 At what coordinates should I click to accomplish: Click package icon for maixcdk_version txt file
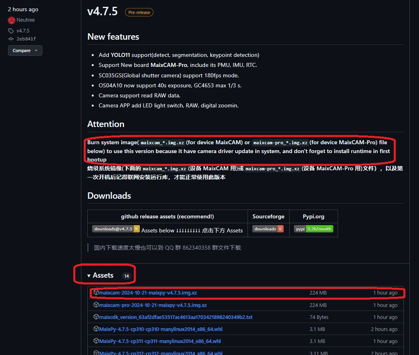coord(96,317)
